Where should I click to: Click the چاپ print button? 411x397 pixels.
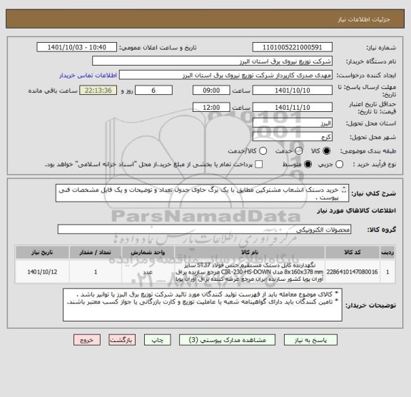tap(157, 340)
